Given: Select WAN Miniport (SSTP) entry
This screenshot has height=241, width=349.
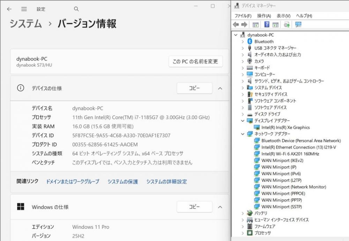Looking at the screenshot, I should pos(282,207).
